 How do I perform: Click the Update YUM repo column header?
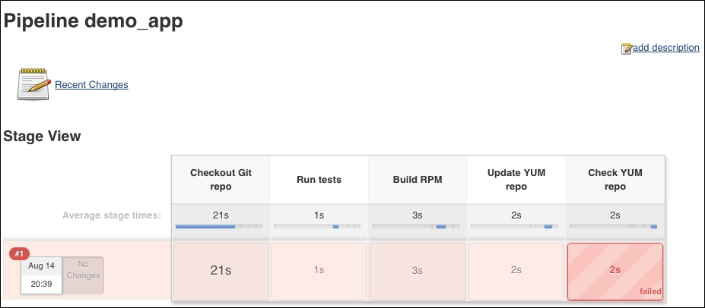click(516, 180)
